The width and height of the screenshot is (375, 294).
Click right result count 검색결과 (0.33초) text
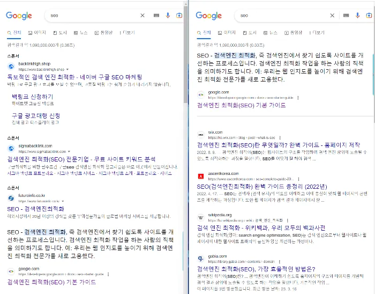[x=230, y=45]
